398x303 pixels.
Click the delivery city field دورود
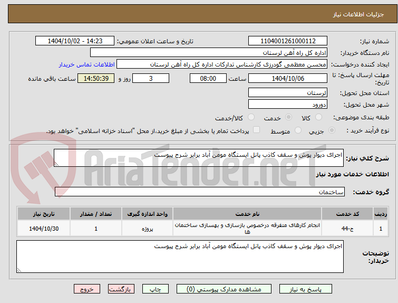288,104
